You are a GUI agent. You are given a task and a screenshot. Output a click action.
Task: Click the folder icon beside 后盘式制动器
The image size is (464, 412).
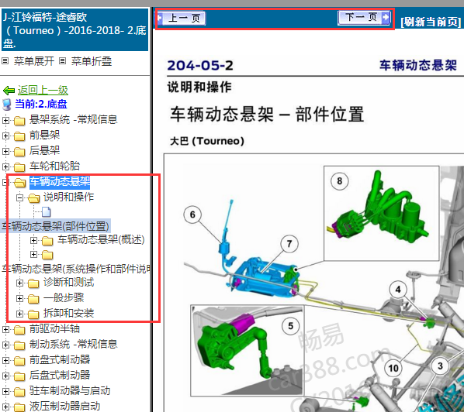19,376
